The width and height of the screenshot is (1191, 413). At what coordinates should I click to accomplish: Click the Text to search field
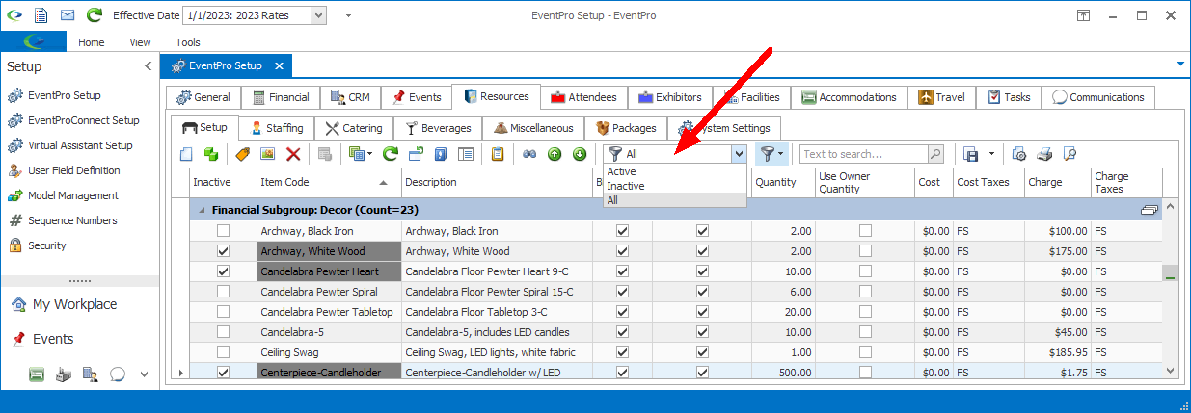point(863,154)
